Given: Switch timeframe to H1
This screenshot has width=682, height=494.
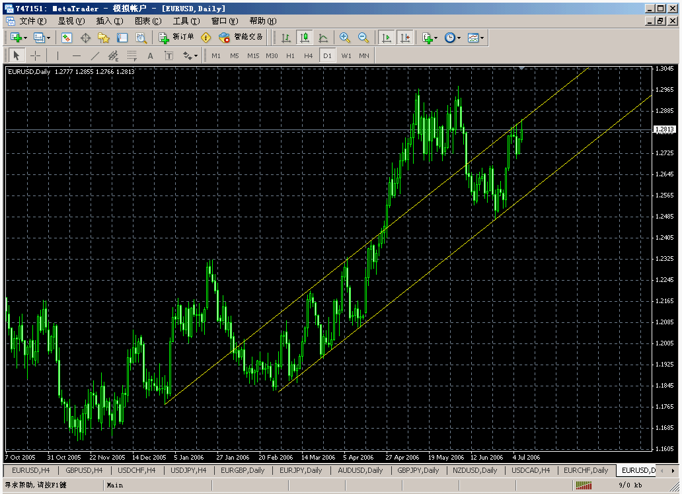Looking at the screenshot, I should click(291, 55).
